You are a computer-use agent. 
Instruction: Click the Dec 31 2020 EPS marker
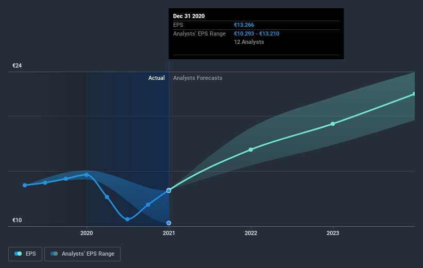pos(168,191)
